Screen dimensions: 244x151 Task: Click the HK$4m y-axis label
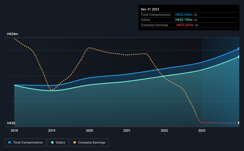pyautogui.click(x=12, y=34)
